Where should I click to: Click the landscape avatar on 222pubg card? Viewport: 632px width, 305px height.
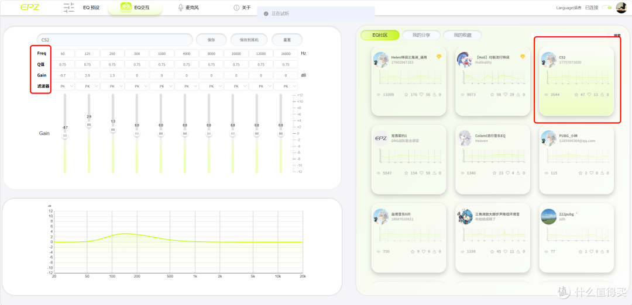click(548, 216)
